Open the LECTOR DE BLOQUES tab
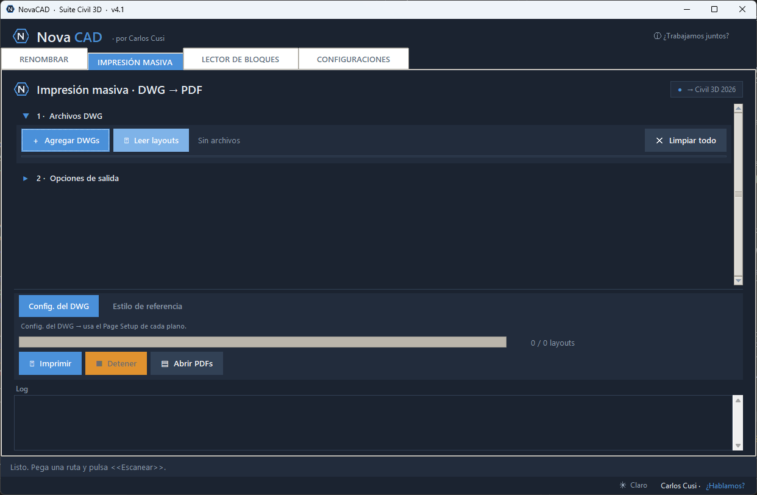The height and width of the screenshot is (495, 757). [x=240, y=60]
